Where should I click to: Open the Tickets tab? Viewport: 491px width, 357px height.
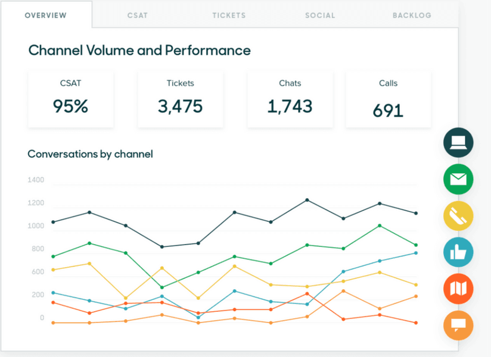[x=229, y=15]
